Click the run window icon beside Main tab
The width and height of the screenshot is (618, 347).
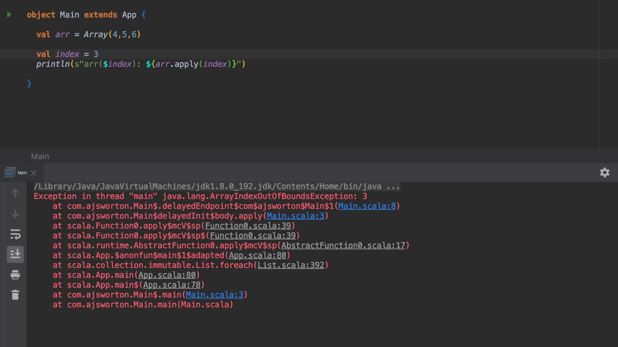click(x=10, y=173)
